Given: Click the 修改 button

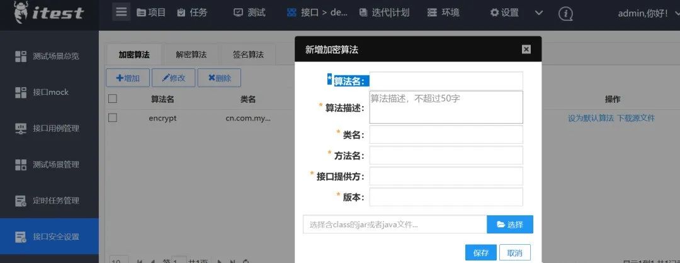Looking at the screenshot, I should point(174,78).
